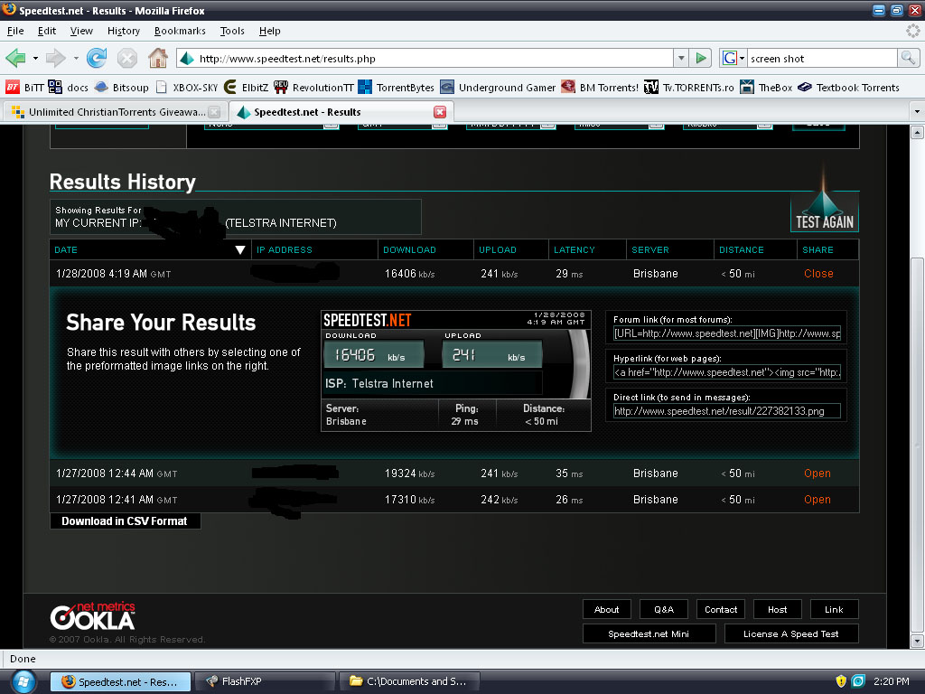Close the Unlimited ChristianTorrents tab
This screenshot has height=694, width=925.
tap(214, 112)
